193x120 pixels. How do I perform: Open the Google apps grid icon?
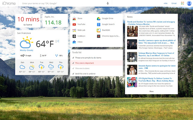click(182, 3)
